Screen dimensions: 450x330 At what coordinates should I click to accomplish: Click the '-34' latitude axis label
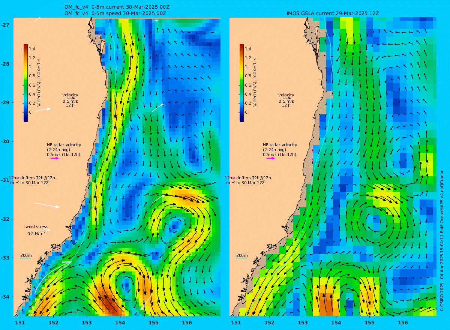click(5, 297)
